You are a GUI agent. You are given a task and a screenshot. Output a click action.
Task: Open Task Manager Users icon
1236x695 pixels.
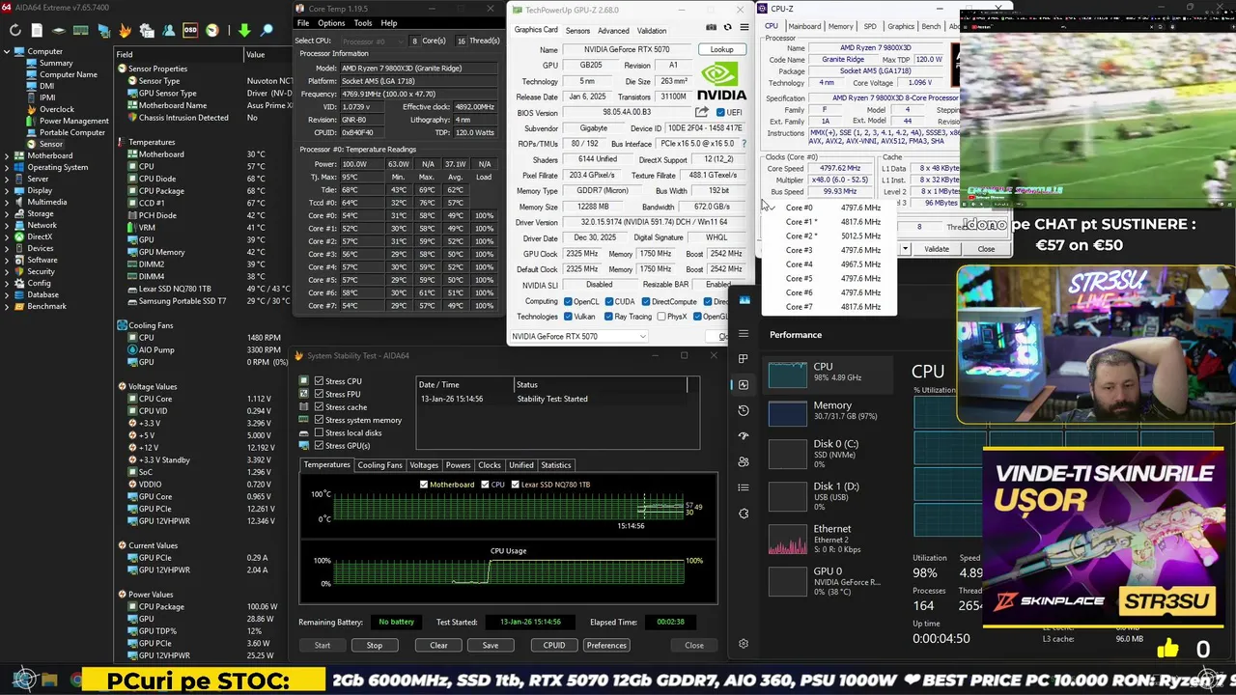point(744,461)
